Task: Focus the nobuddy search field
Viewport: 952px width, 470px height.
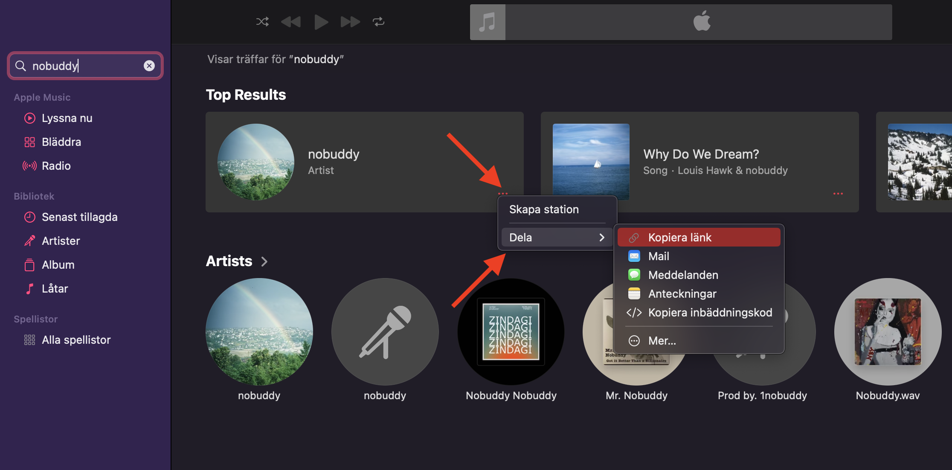Action: pos(85,66)
